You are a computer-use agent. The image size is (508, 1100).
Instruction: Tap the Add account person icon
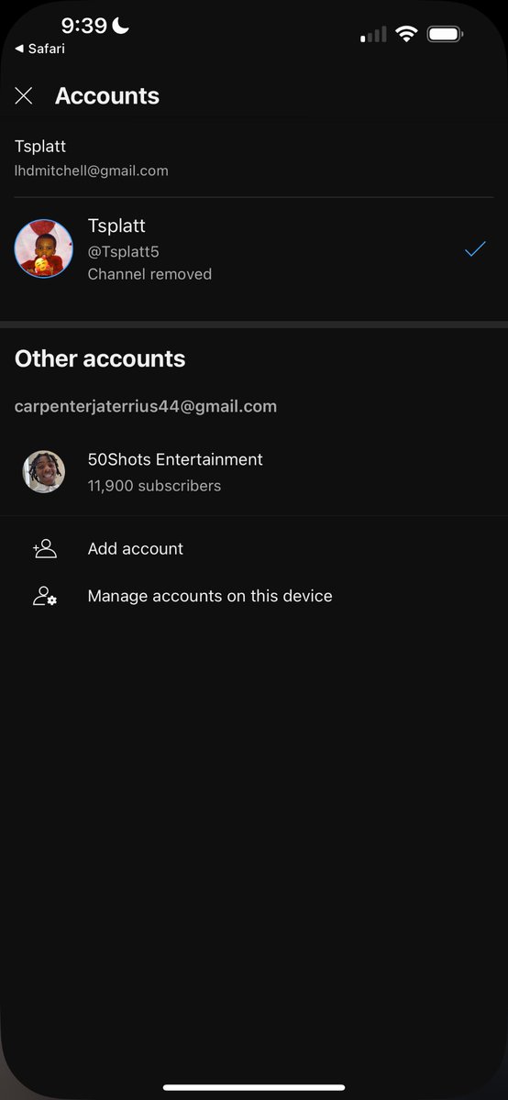[x=44, y=548]
